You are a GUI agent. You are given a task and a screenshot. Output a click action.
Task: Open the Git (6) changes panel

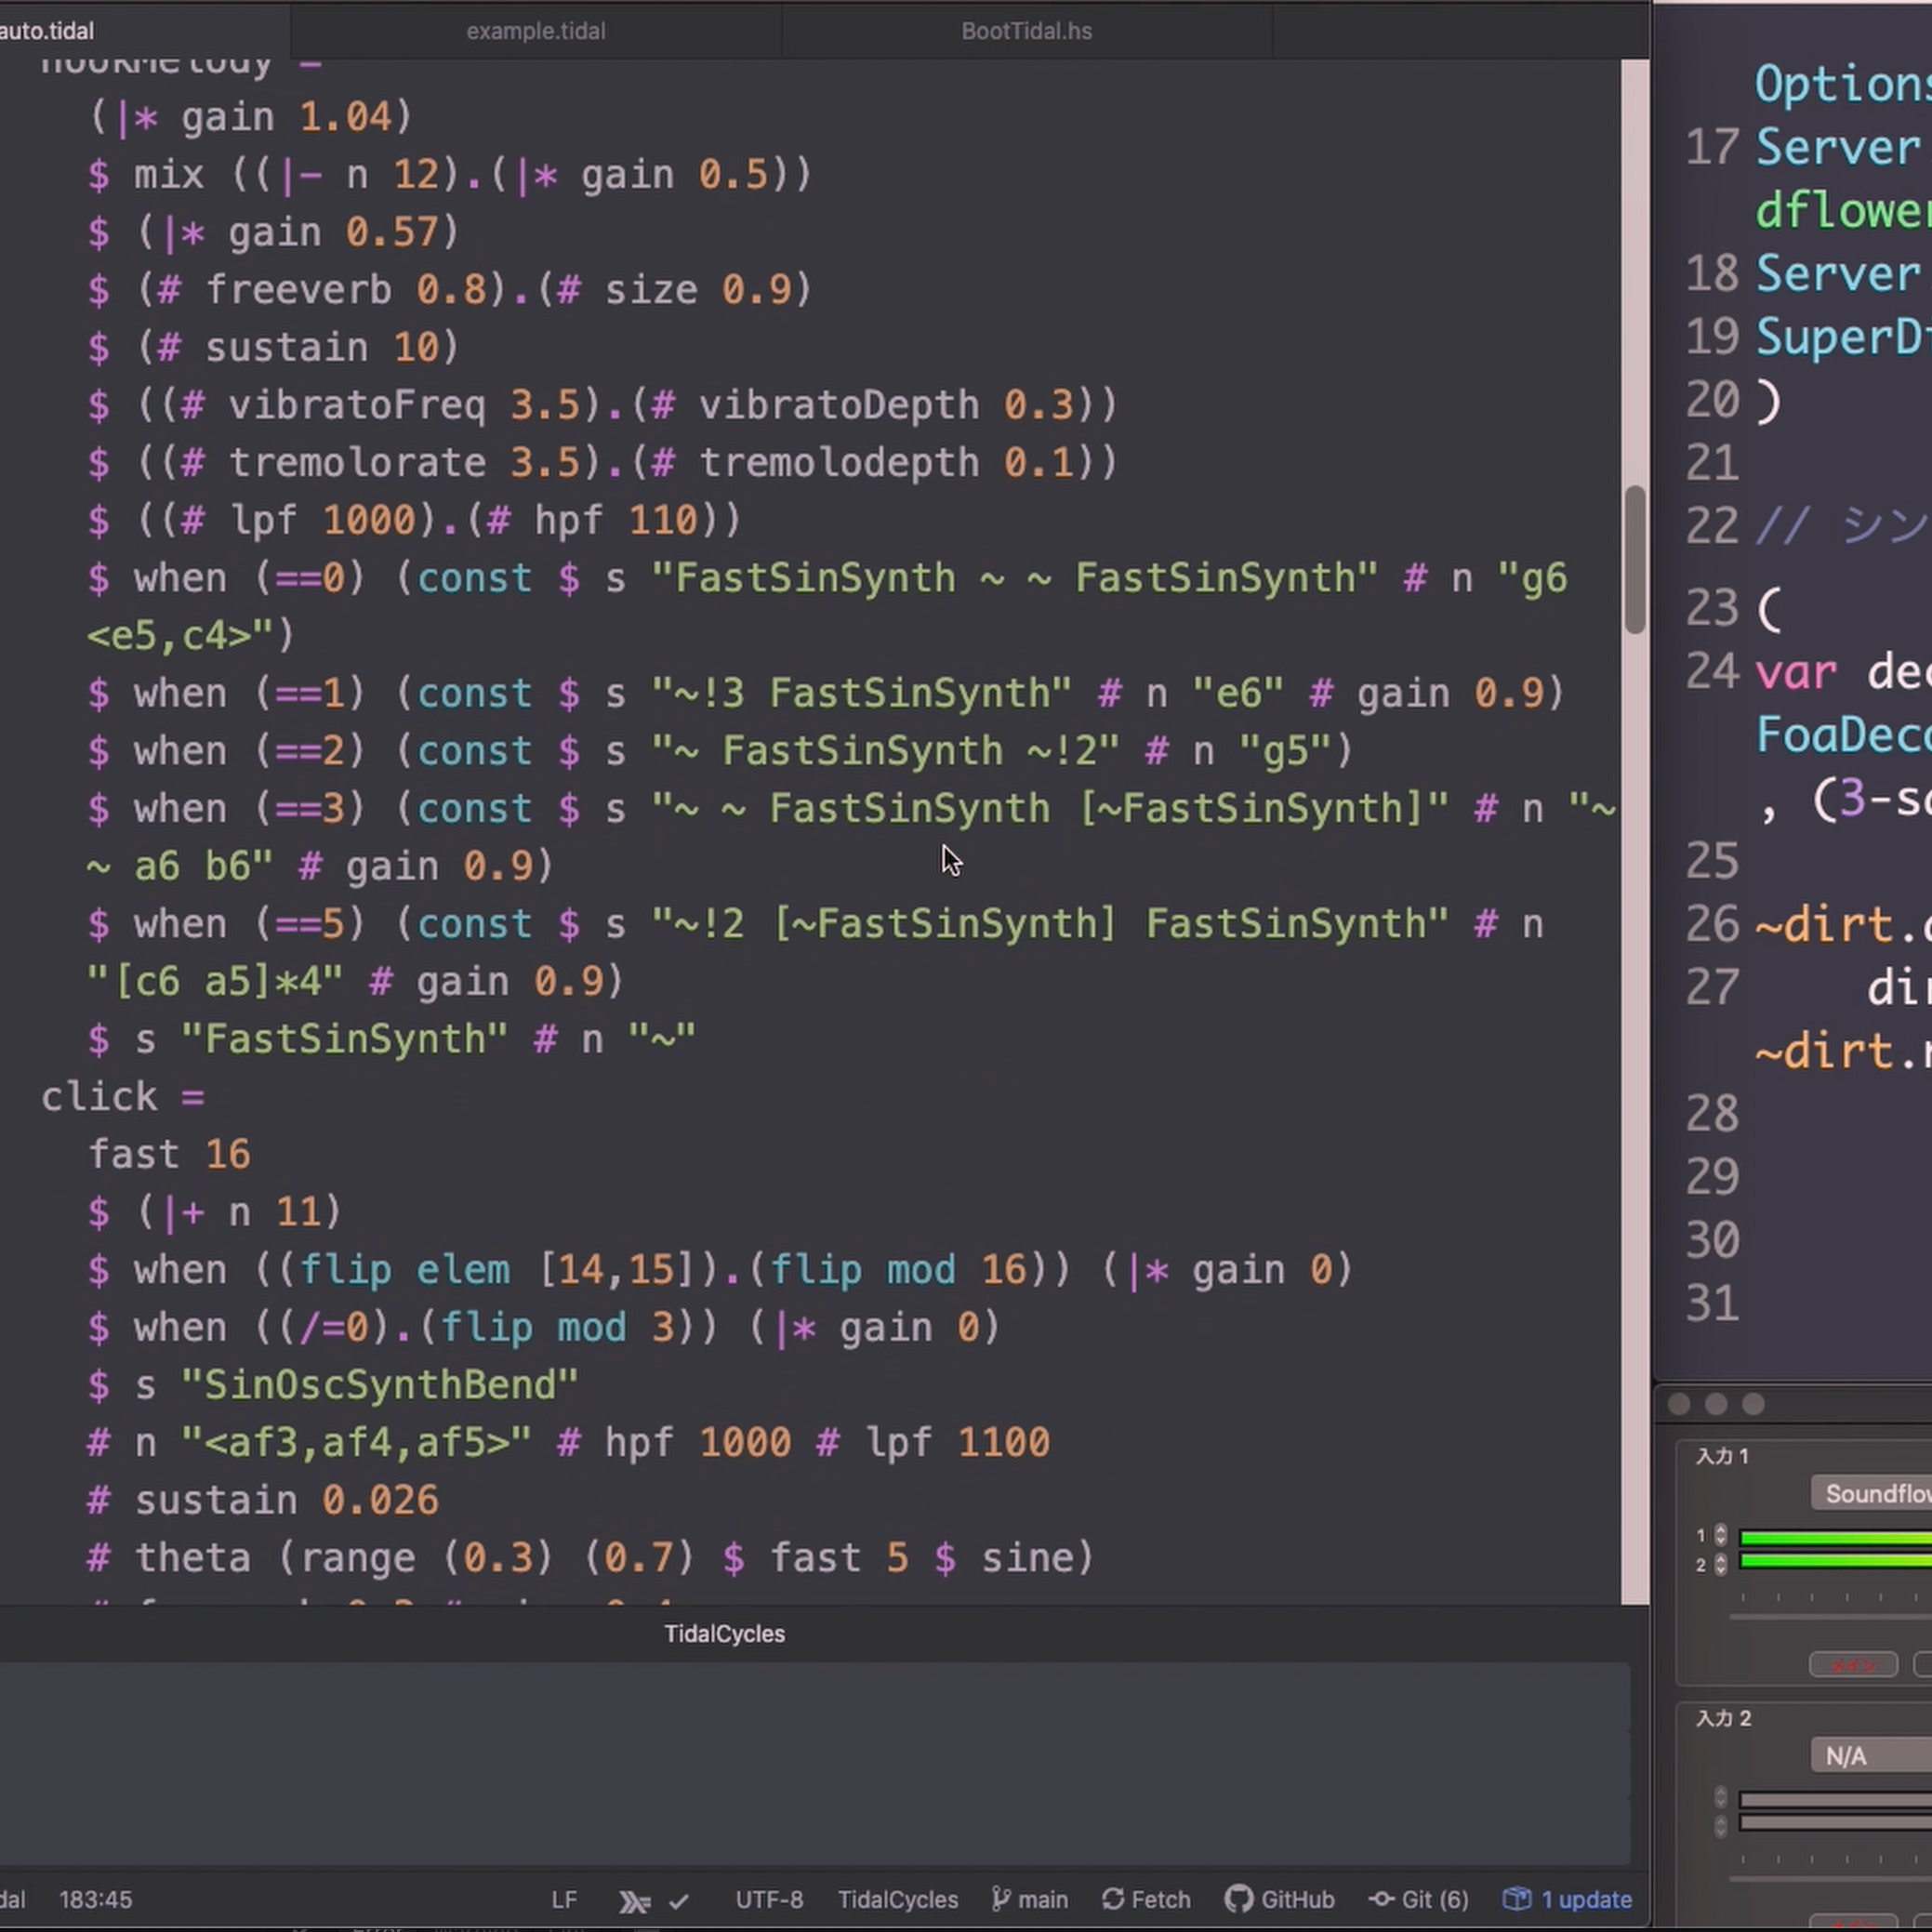pos(1419,1900)
